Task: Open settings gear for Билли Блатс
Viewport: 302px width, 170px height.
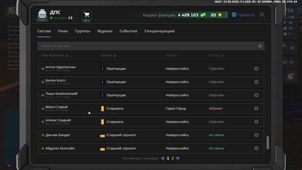Action: (256, 82)
